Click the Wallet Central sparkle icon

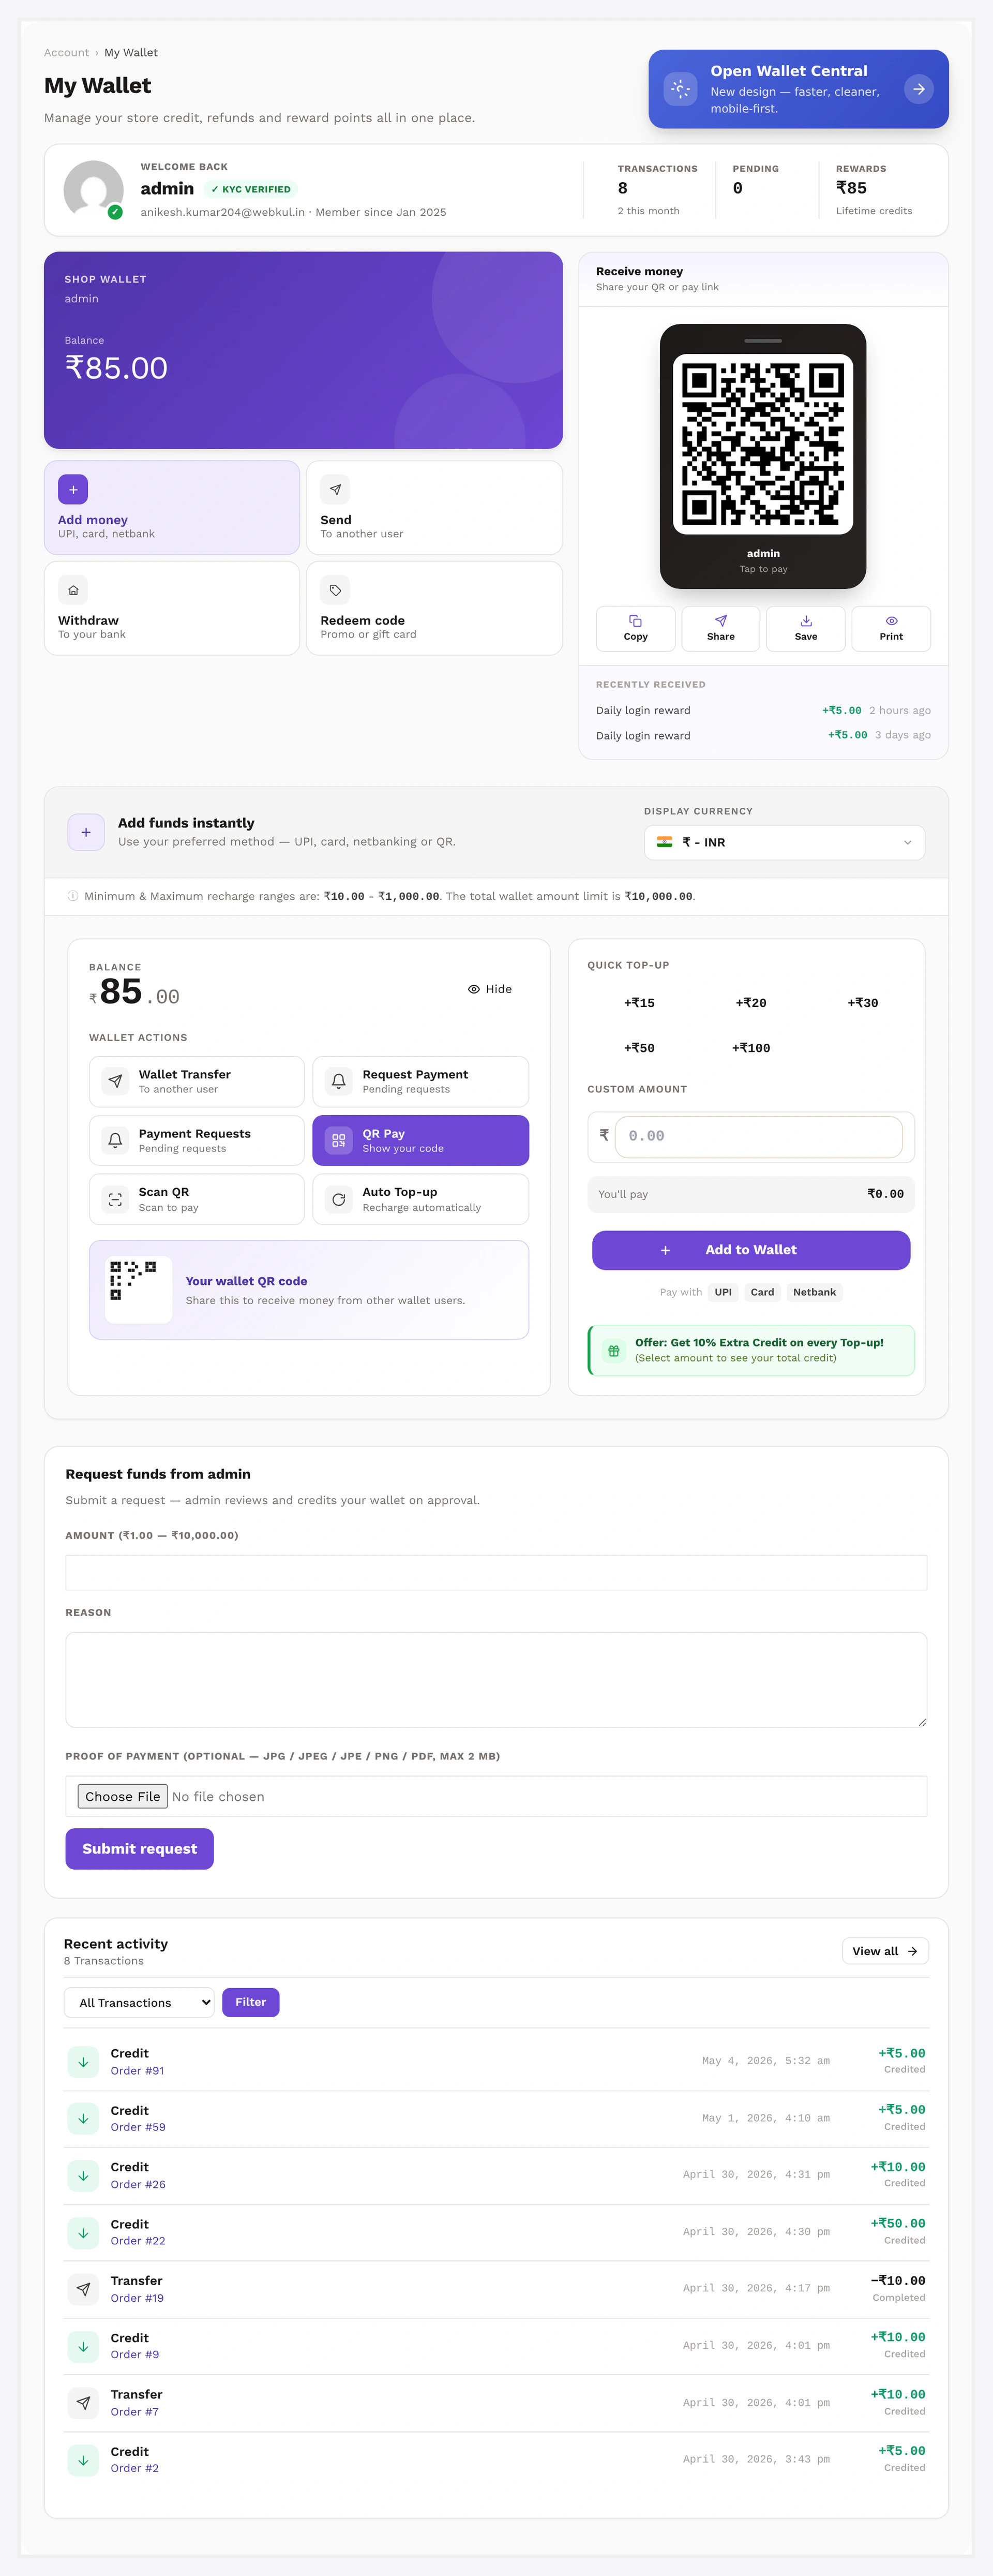tap(680, 89)
